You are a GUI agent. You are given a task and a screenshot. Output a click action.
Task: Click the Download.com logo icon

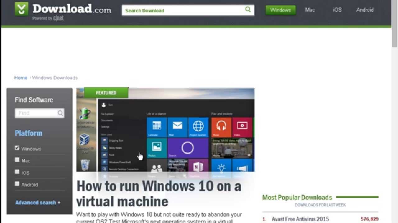tap(21, 9)
